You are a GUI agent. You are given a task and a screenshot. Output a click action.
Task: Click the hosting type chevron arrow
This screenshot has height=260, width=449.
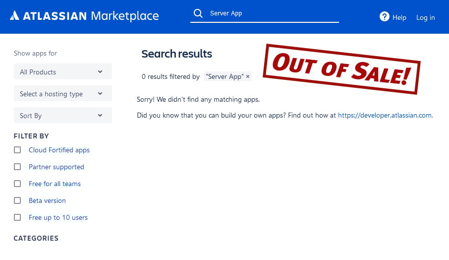(100, 94)
